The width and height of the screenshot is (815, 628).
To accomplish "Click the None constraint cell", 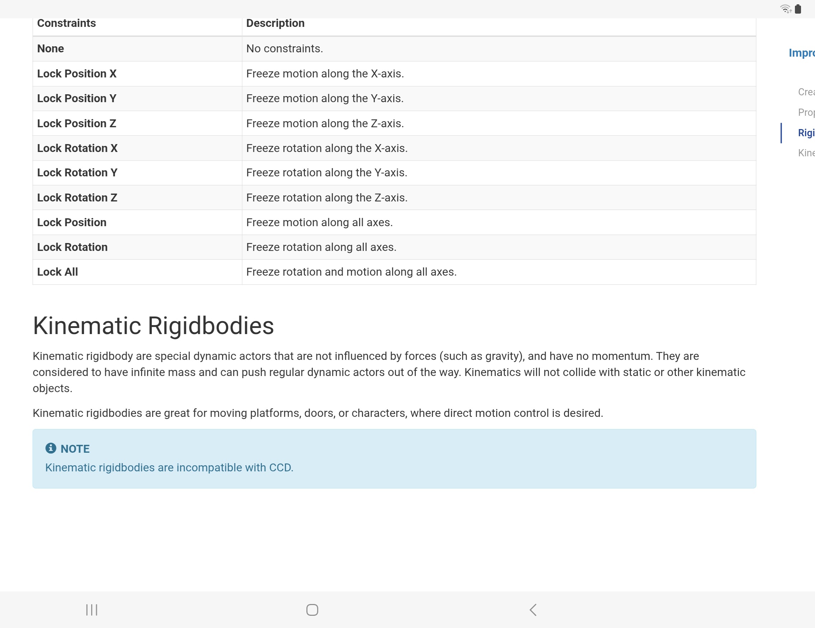I will point(50,49).
